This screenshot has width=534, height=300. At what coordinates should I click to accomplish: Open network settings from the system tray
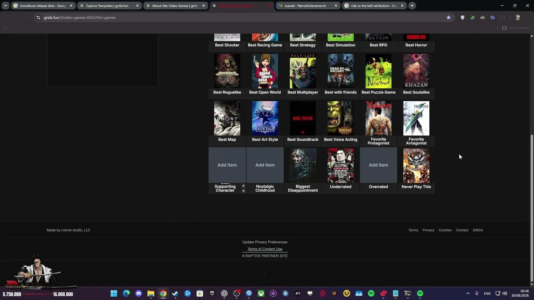click(x=498, y=294)
